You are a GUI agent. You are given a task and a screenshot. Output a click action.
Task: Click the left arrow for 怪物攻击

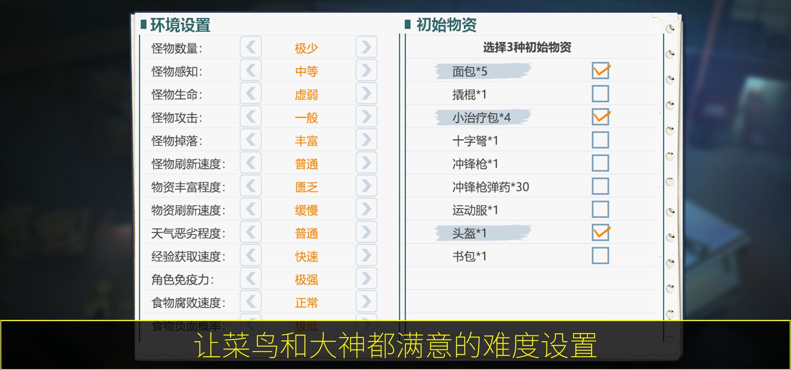250,118
